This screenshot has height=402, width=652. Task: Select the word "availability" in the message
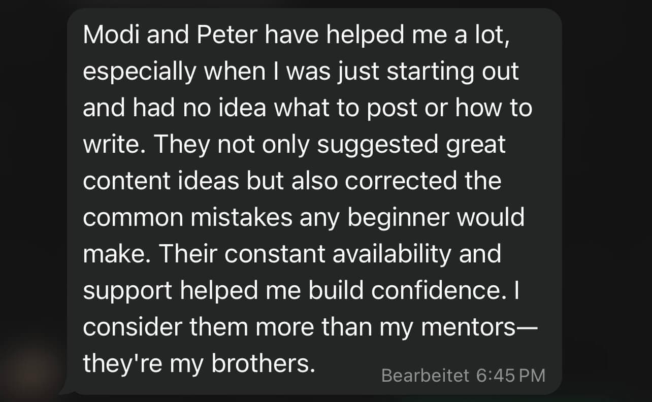[392, 254]
